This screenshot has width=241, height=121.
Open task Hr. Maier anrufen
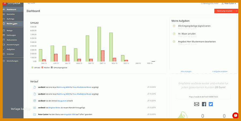187,34
